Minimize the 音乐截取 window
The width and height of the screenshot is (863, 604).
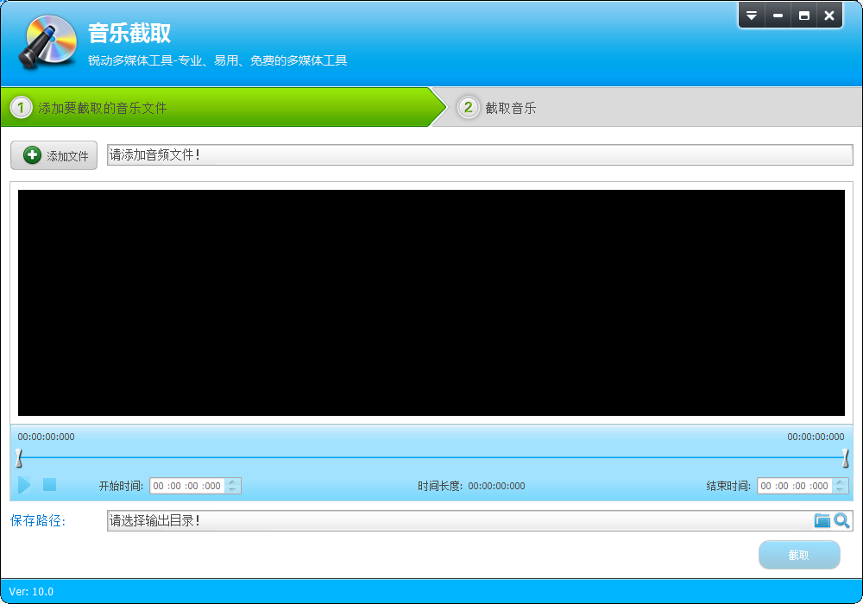(x=778, y=16)
